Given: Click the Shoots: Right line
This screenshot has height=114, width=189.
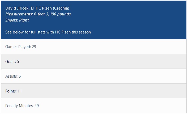Looking at the screenshot, I should (17, 20).
